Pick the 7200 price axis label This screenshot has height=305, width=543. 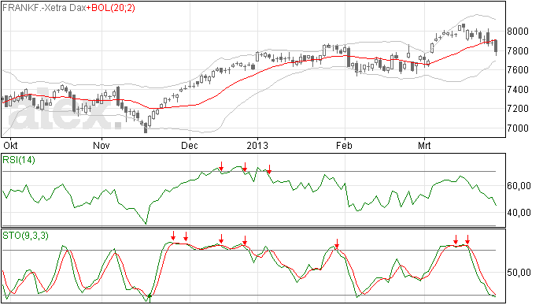[518, 109]
